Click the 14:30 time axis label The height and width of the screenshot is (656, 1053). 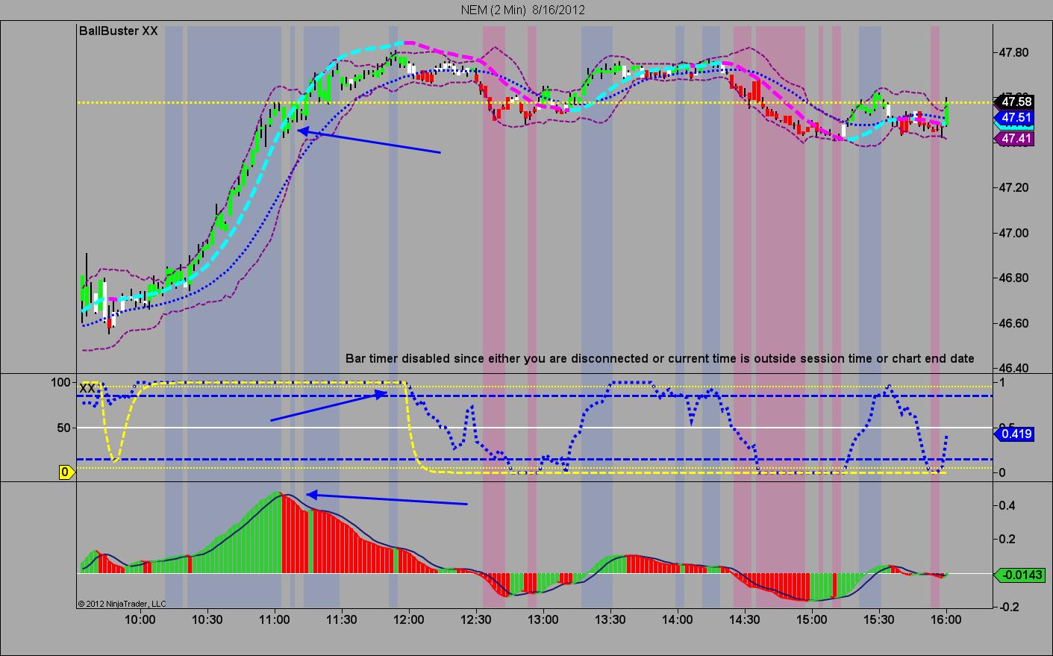[744, 619]
